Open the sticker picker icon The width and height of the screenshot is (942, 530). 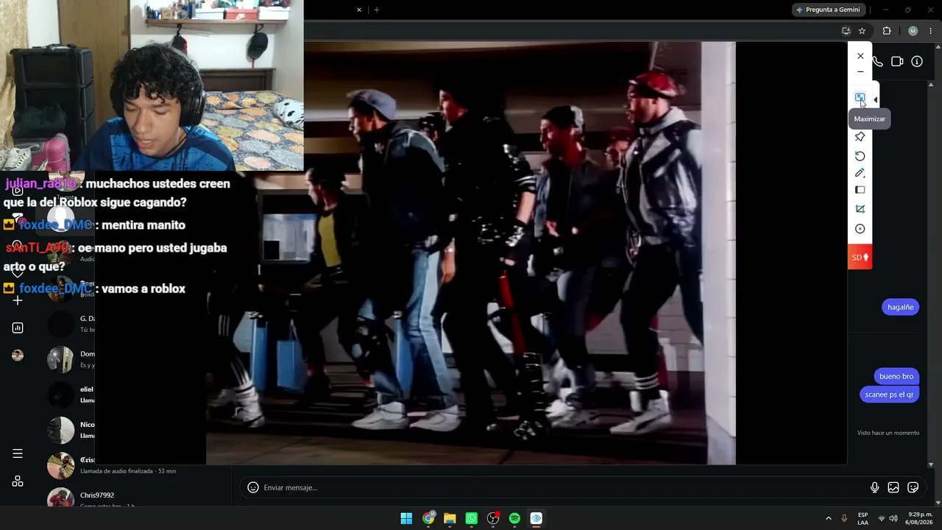click(x=913, y=487)
